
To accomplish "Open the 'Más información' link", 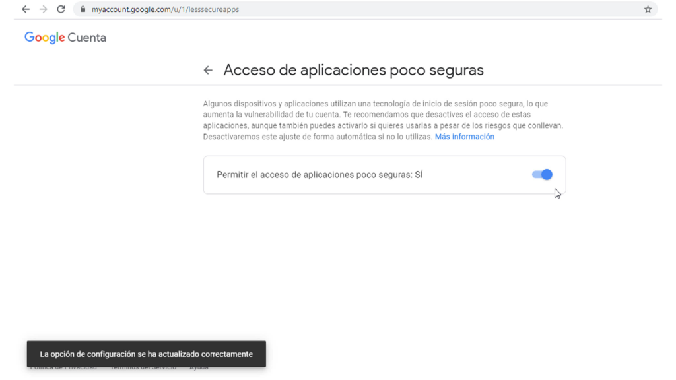I will pyautogui.click(x=464, y=137).
